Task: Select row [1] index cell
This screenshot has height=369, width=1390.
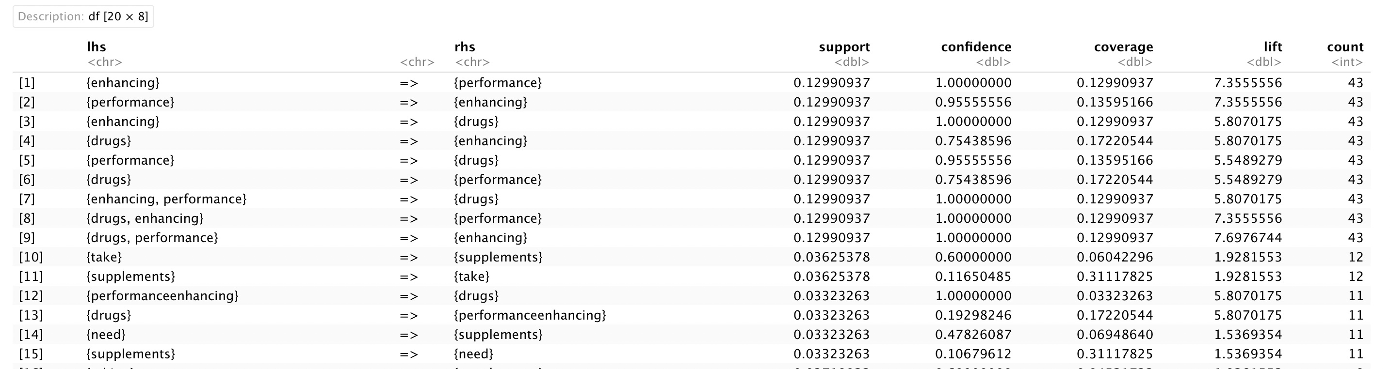Action: (x=27, y=83)
